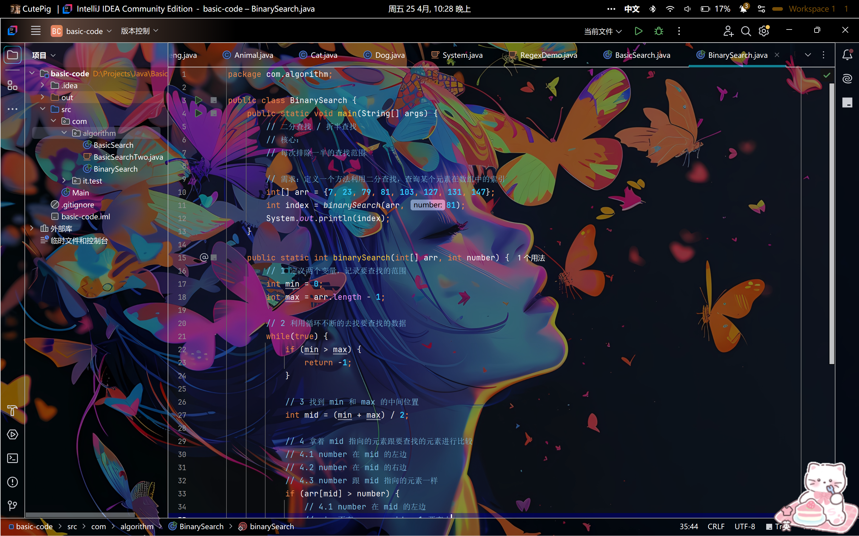Open Search Everywhere magnifier
Image resolution: width=859 pixels, height=536 pixels.
pos(746,31)
